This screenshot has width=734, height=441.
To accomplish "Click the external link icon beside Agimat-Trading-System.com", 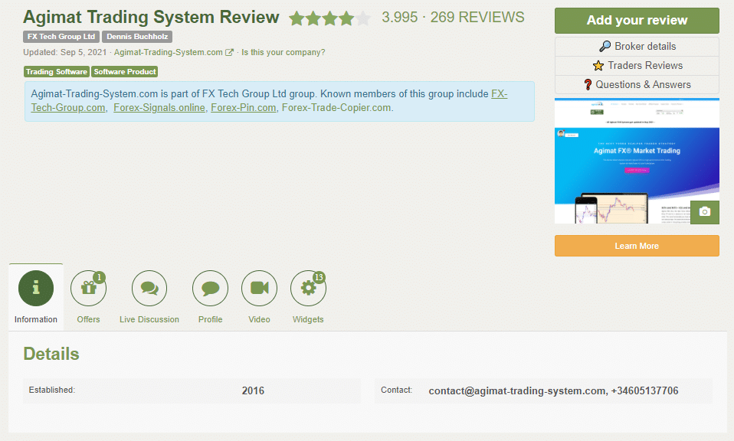I will 229,53.
